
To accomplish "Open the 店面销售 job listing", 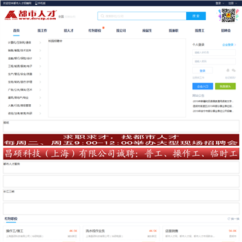I will pos(171,231).
